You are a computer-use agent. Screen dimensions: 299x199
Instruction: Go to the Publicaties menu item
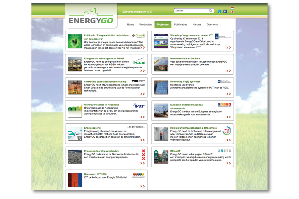[x=180, y=25]
